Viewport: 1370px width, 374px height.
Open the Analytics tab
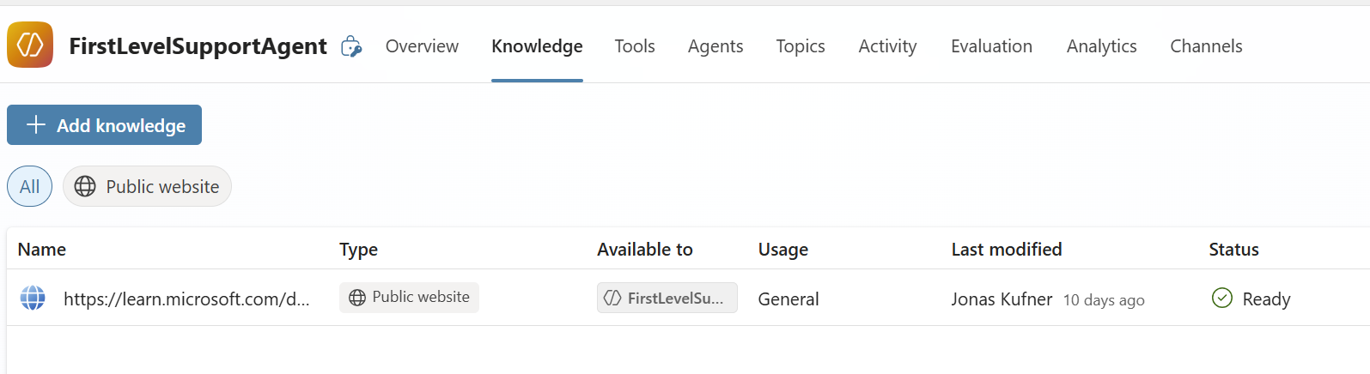coord(1101,46)
